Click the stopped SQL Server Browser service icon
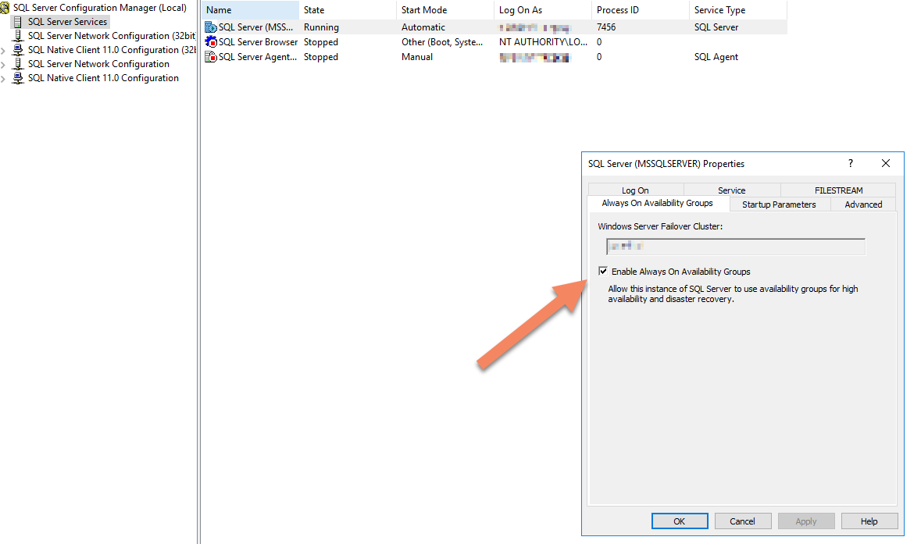This screenshot has height=544, width=921. [211, 42]
